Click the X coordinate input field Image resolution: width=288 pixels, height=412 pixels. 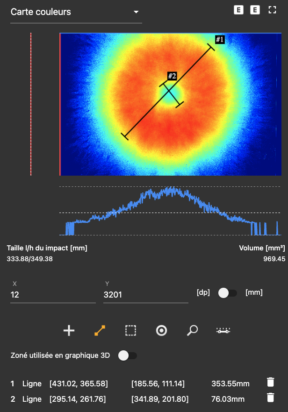[x=52, y=295]
